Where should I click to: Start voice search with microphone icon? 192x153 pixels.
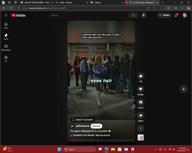point(144,15)
